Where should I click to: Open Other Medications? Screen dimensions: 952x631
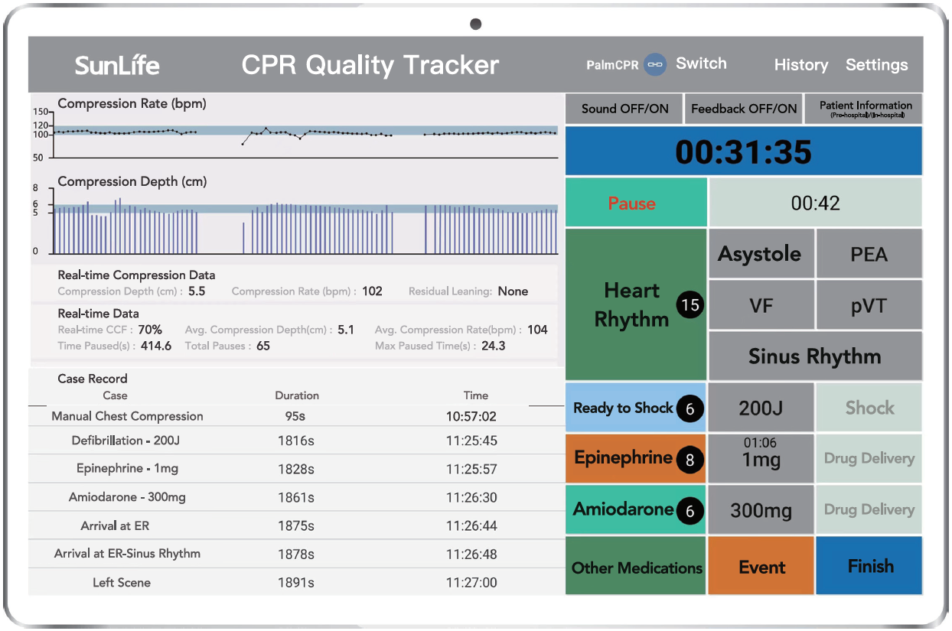point(636,568)
